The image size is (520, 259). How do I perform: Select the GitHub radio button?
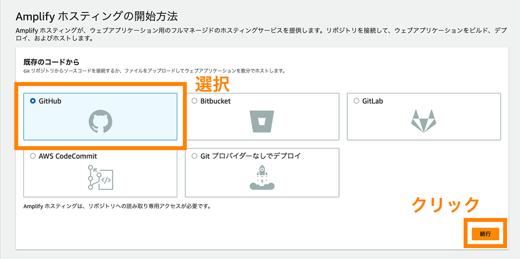pos(32,101)
